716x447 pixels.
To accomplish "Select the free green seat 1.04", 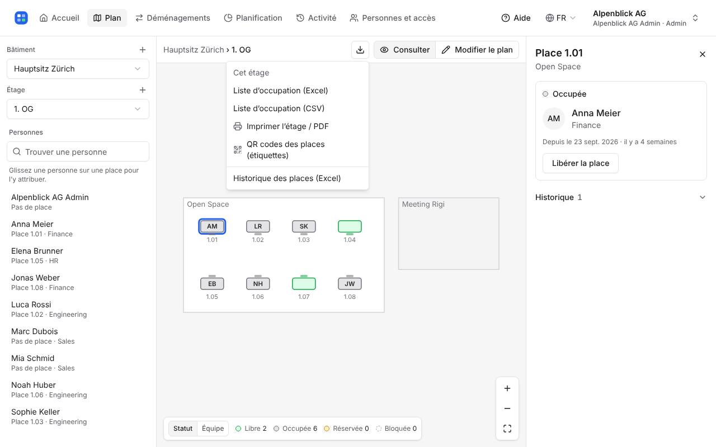I will click(350, 226).
